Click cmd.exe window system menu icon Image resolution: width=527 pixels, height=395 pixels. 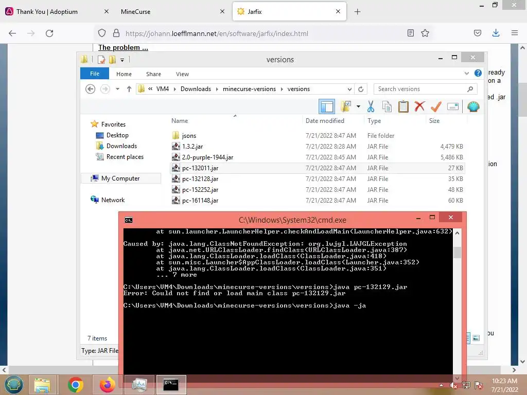[128, 220]
